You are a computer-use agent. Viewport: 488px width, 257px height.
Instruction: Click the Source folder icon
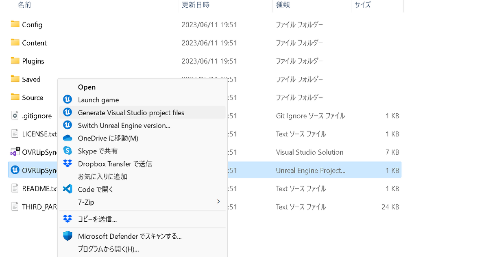coord(15,97)
